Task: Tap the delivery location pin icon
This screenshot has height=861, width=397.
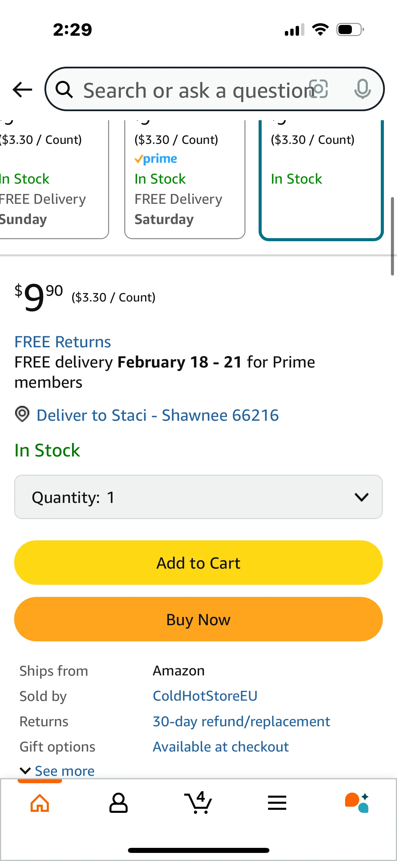Action: (x=22, y=414)
